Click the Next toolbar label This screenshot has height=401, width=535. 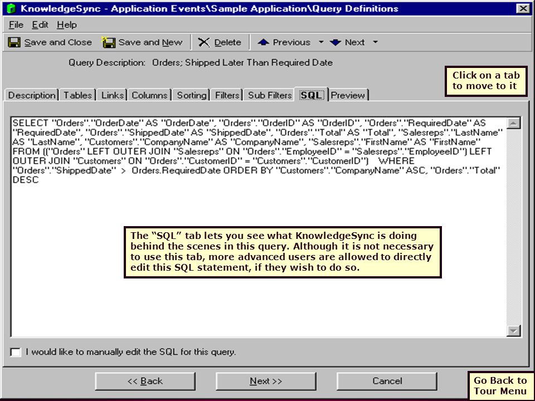coord(354,42)
